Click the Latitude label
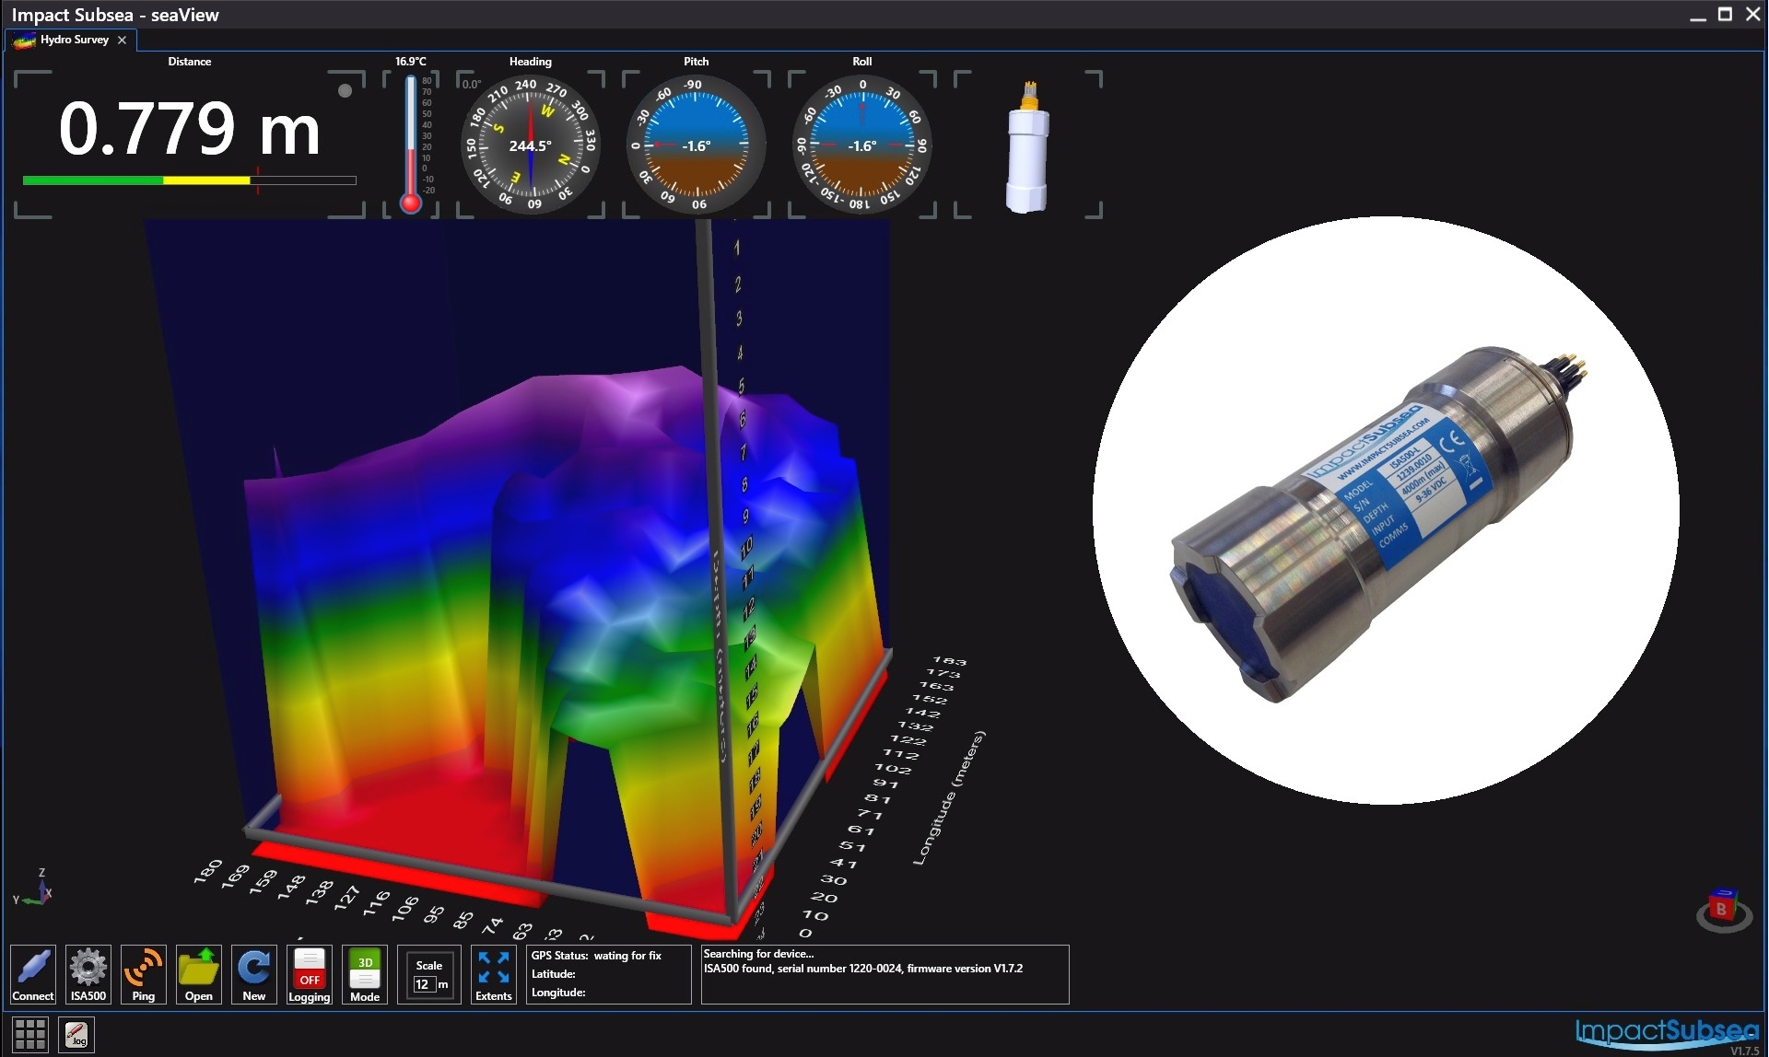This screenshot has width=1769, height=1057. pyautogui.click(x=554, y=974)
